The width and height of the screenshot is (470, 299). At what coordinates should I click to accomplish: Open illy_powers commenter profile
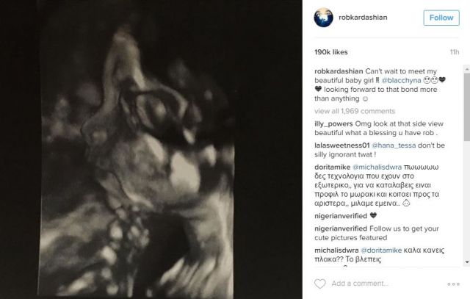[x=333, y=124]
